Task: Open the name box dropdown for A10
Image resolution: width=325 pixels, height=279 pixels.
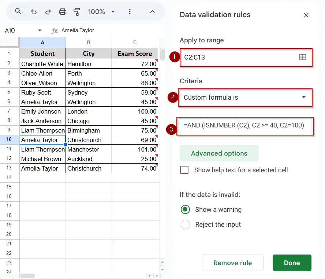Action: (x=40, y=31)
